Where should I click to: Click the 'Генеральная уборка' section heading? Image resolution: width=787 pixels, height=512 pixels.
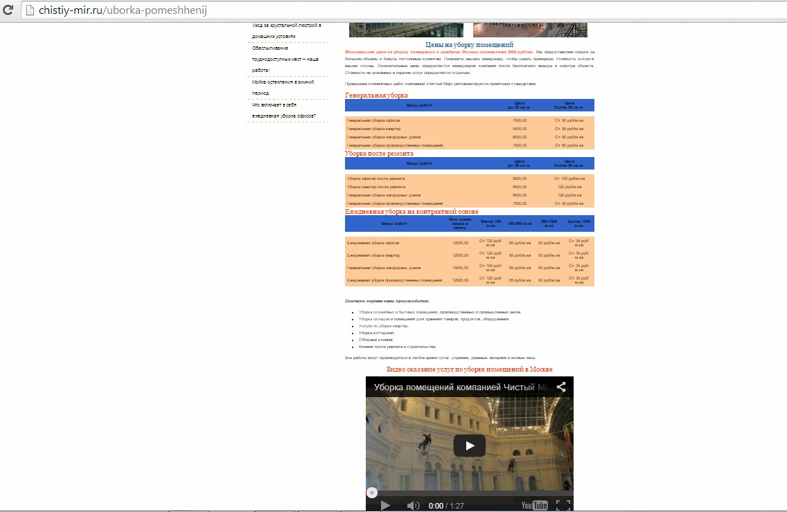[376, 95]
